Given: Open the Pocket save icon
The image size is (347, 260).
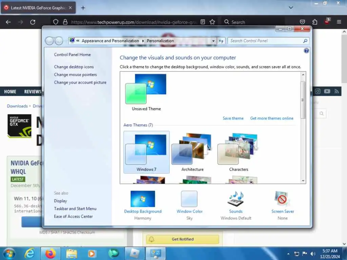Looking at the screenshot, I should (302, 22).
